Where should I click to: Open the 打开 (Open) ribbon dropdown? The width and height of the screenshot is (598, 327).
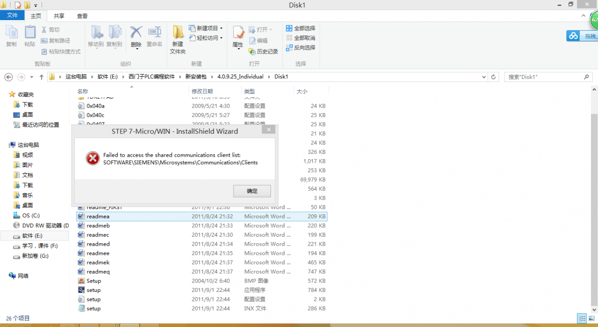coord(260,29)
